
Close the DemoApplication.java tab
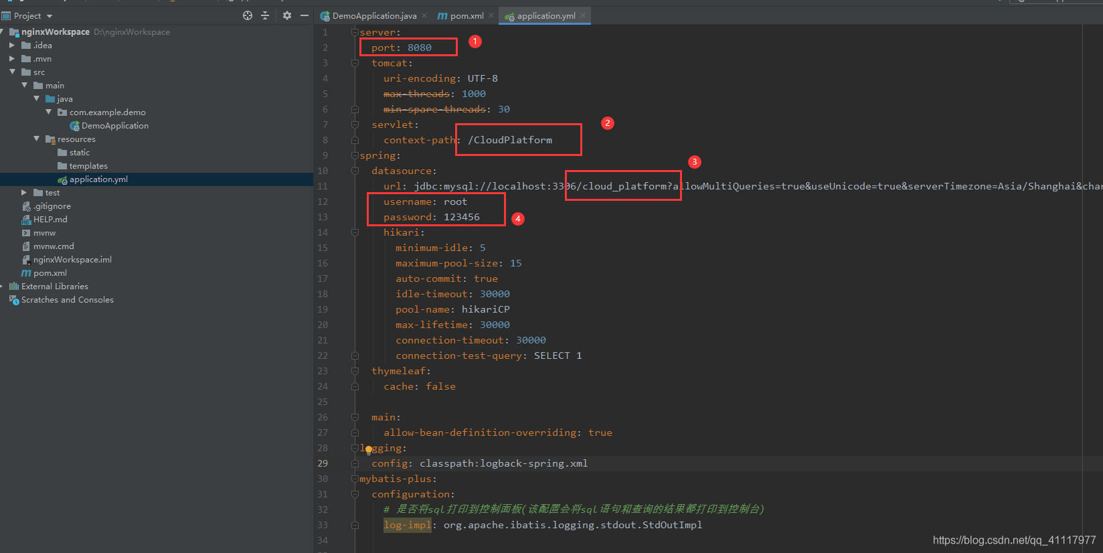pyautogui.click(x=424, y=15)
